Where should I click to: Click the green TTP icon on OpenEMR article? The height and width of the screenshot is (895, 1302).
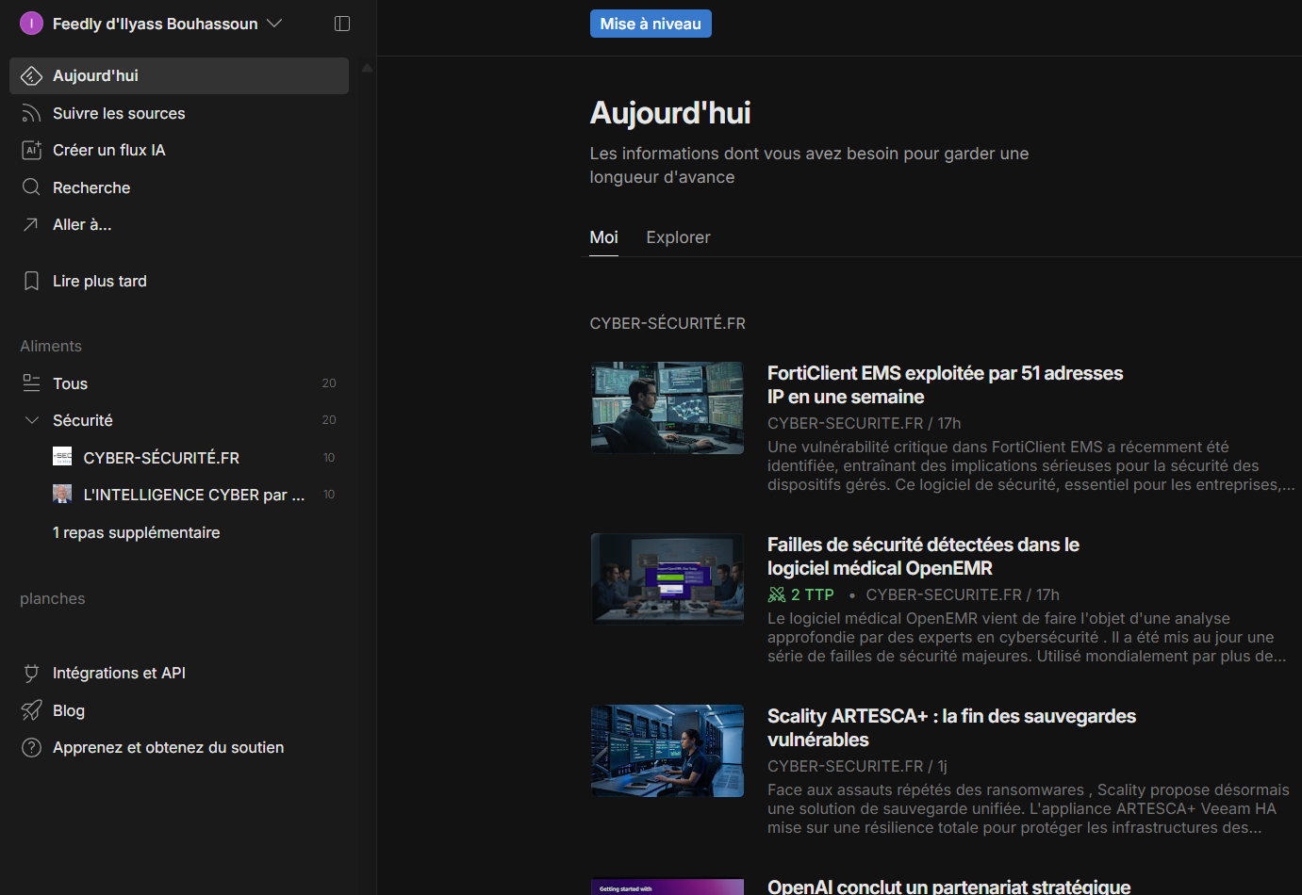tap(777, 594)
